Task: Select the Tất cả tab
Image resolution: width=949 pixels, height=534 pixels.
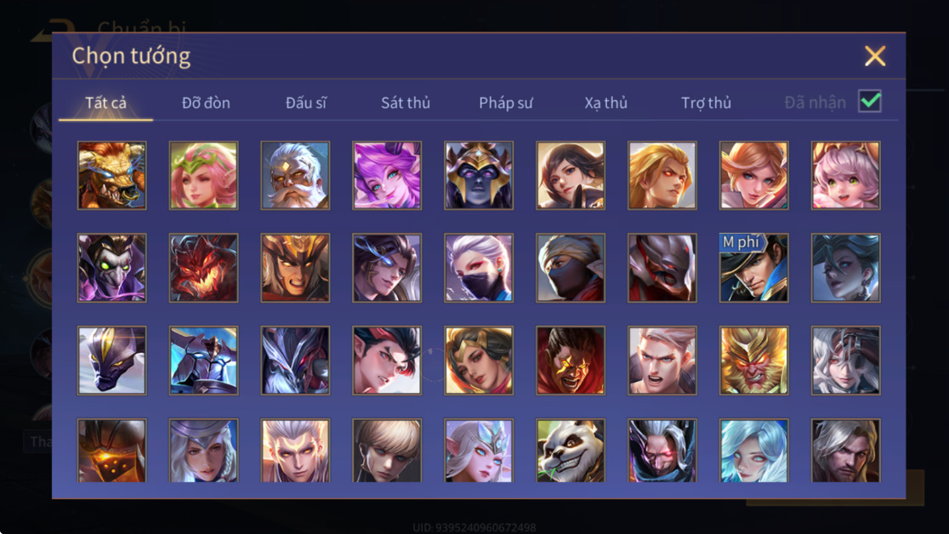Action: (106, 103)
